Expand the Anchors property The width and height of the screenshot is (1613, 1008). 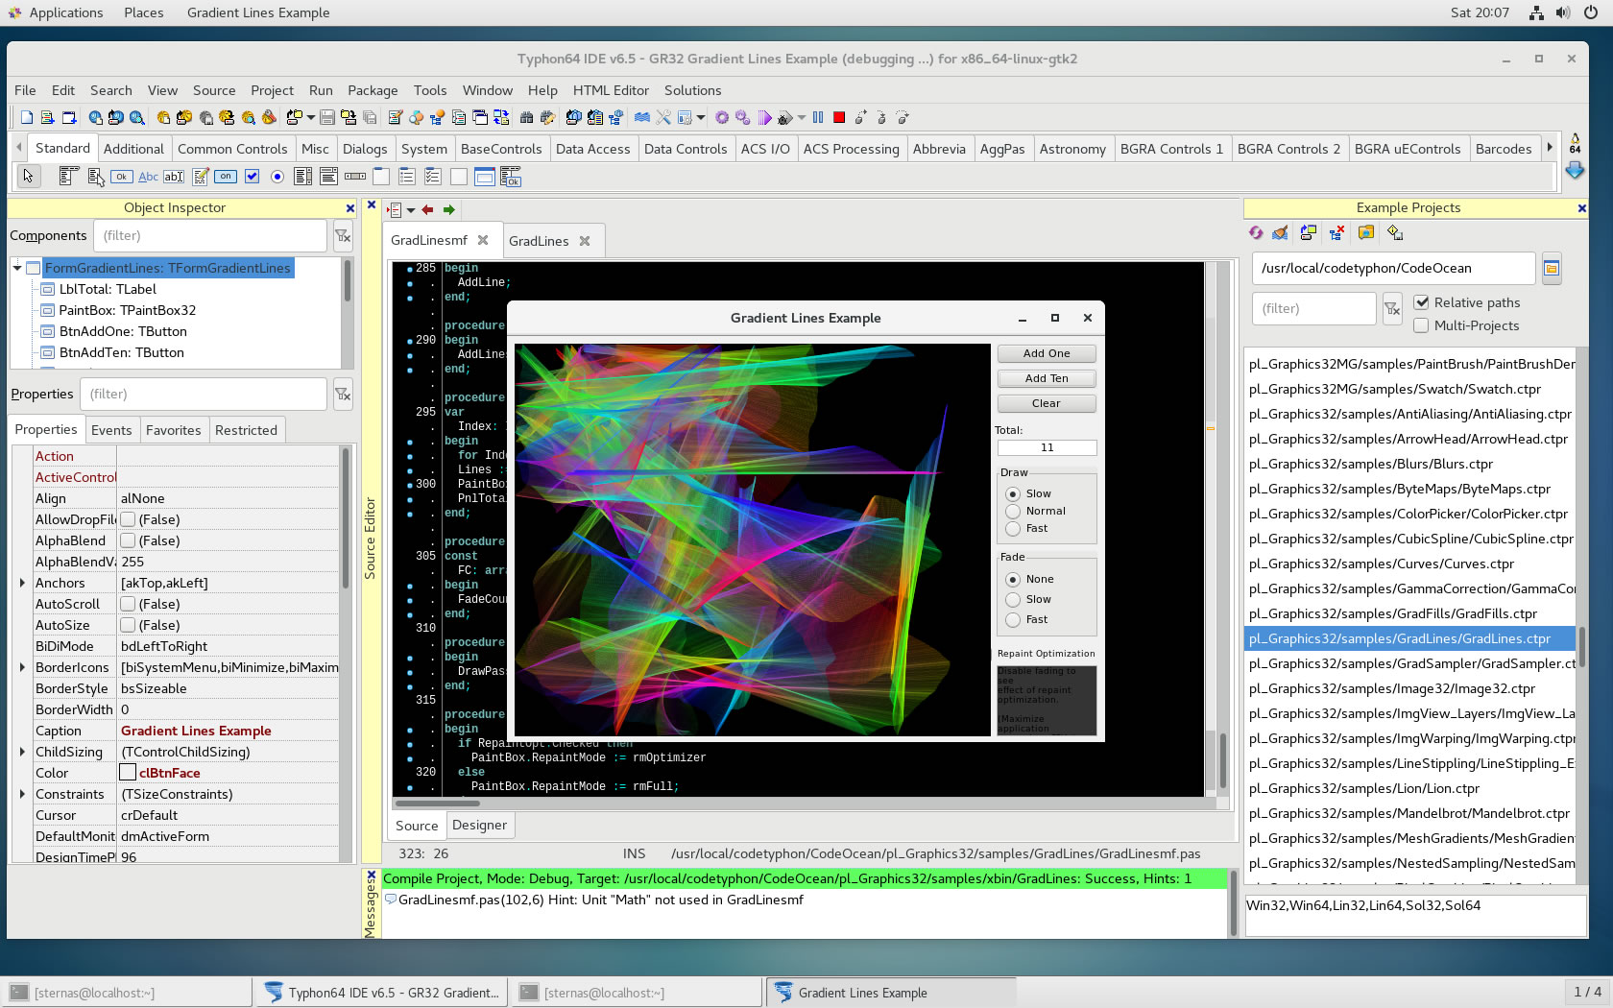coord(22,583)
